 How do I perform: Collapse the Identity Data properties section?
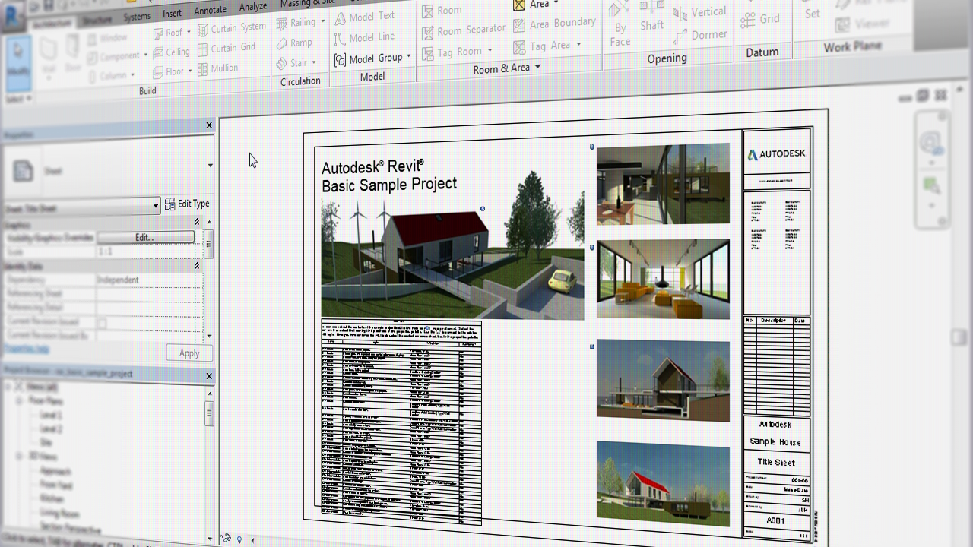197,266
